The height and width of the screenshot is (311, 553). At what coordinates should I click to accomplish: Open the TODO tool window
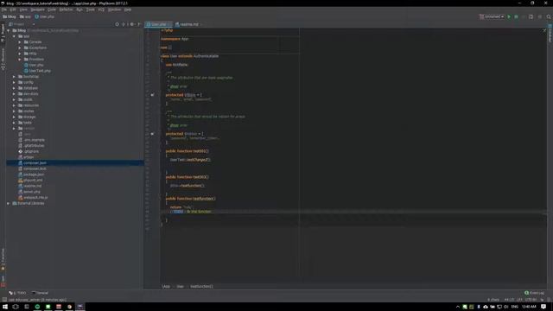[17, 293]
